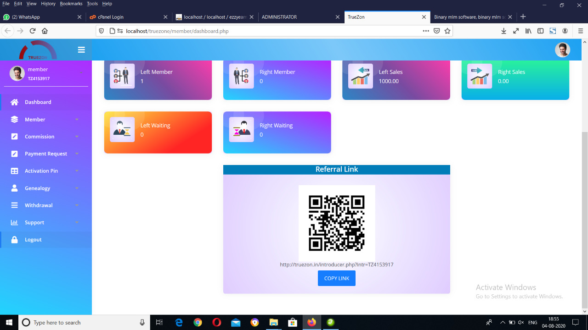Image resolution: width=588 pixels, height=330 pixels.
Task: Switch to the Binary mlm software tab
Action: pyautogui.click(x=473, y=17)
